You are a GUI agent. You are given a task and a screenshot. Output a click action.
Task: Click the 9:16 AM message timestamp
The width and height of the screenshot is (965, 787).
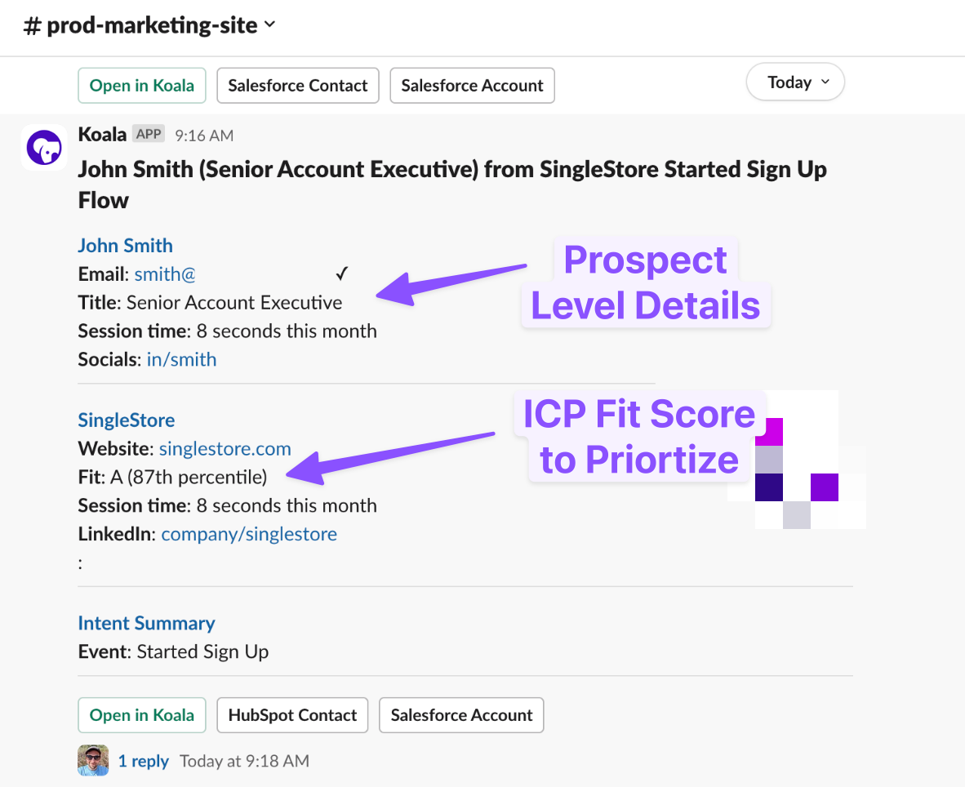coord(204,135)
